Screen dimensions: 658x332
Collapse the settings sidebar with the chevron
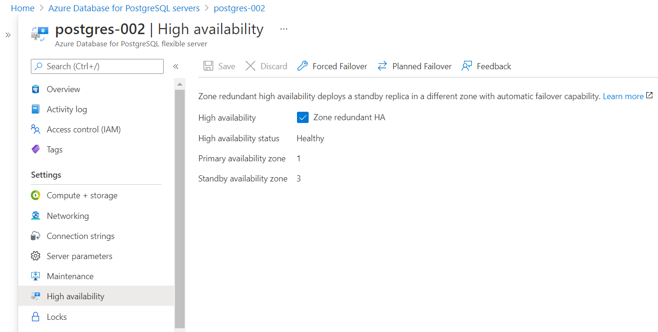coord(176,66)
